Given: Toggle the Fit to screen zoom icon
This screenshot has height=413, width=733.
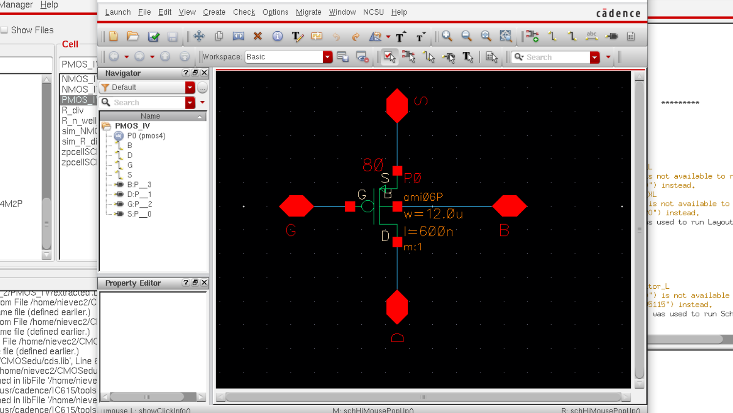Looking at the screenshot, I should point(486,36).
